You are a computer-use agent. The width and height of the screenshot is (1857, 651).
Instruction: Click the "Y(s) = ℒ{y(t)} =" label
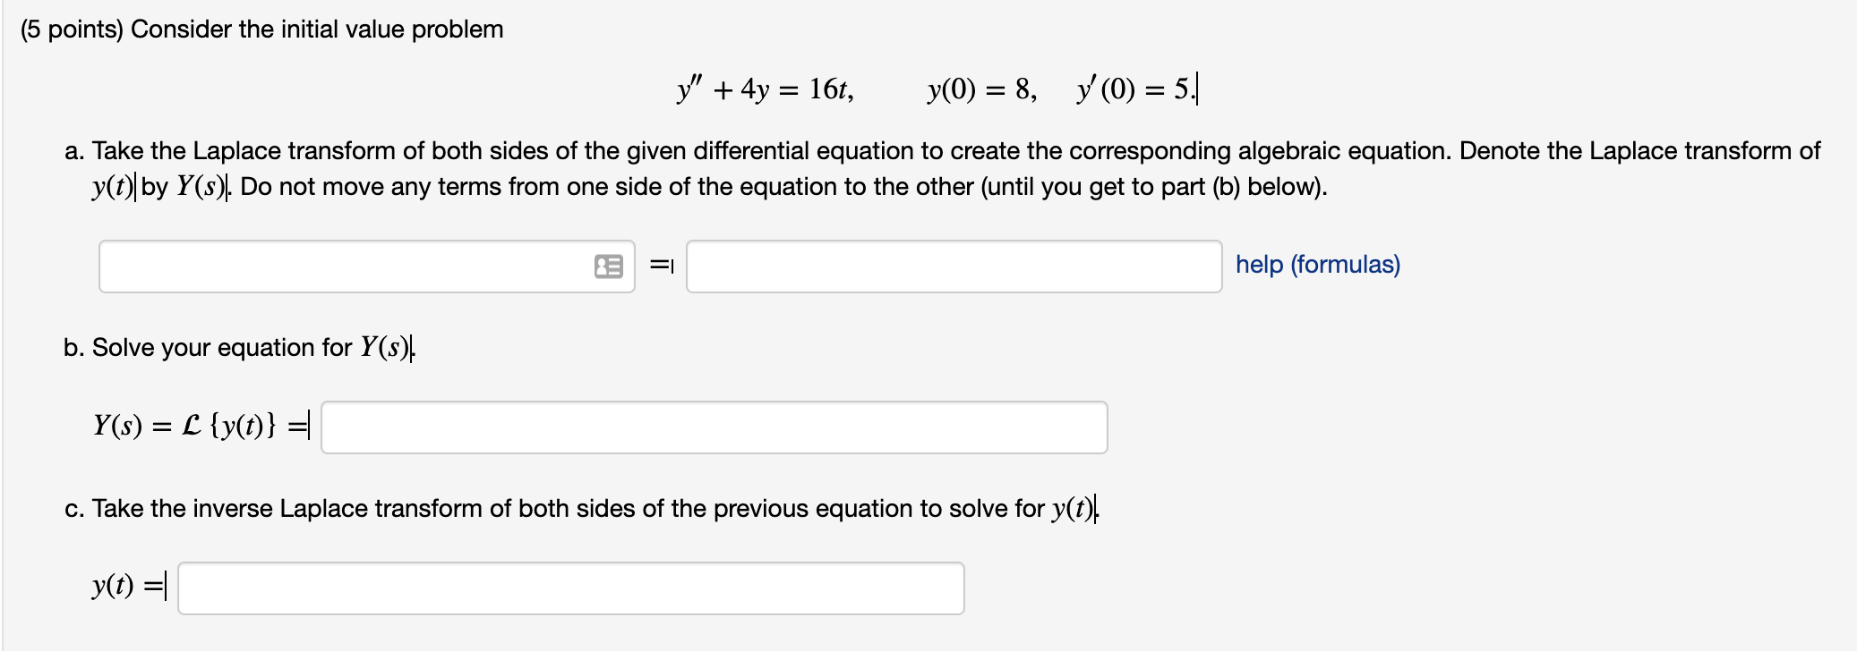point(199,425)
